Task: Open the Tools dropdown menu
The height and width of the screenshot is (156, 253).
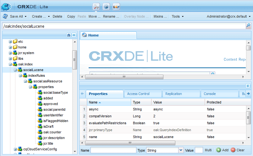Action: click(x=178, y=16)
